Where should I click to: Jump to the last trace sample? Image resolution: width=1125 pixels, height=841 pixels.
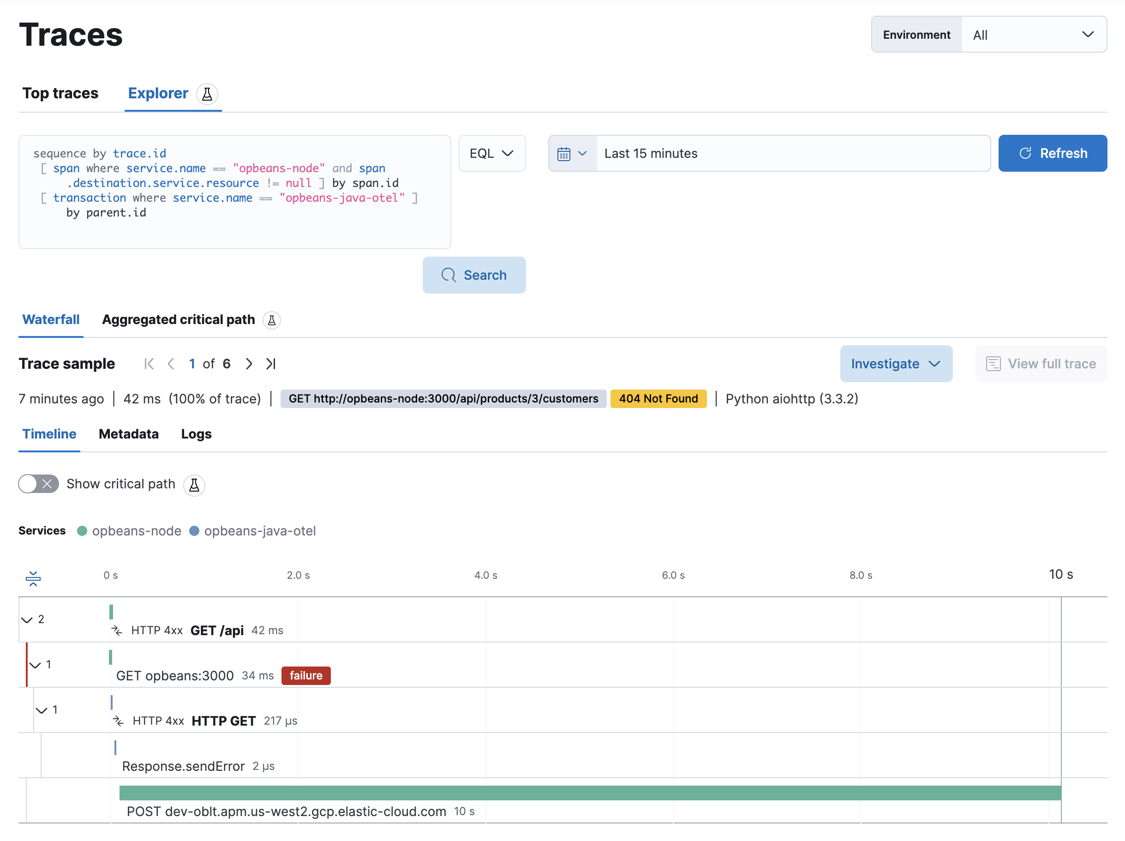[270, 364]
